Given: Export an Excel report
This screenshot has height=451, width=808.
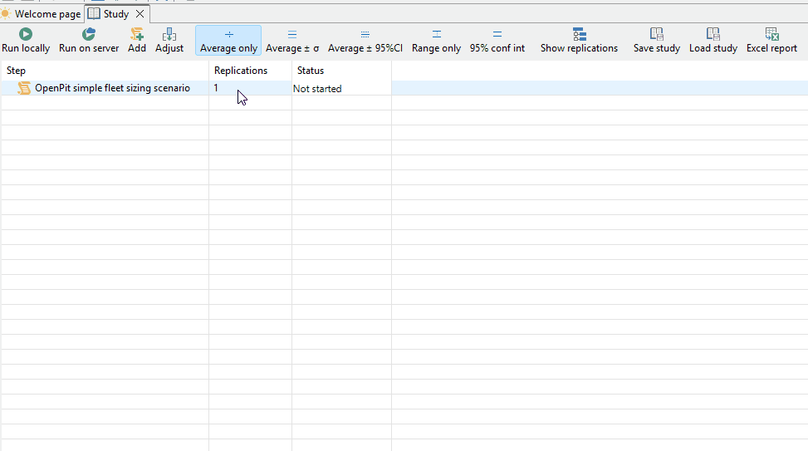Looking at the screenshot, I should [x=771, y=40].
